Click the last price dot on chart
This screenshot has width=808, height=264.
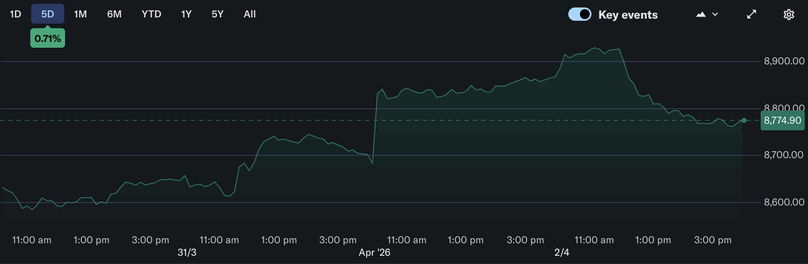(x=744, y=120)
